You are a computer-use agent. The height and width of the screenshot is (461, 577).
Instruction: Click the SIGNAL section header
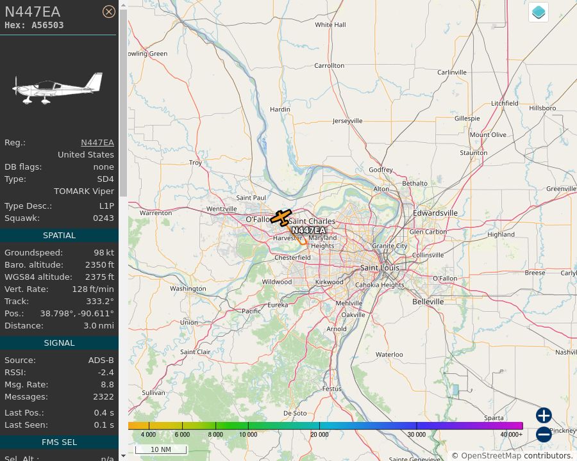click(59, 343)
